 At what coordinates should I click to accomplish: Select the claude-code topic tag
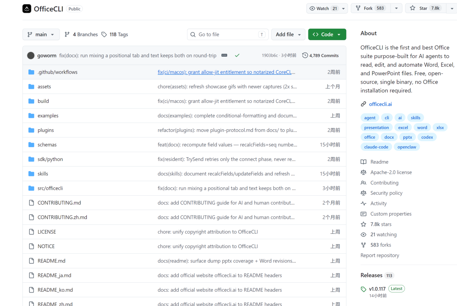tap(376, 147)
